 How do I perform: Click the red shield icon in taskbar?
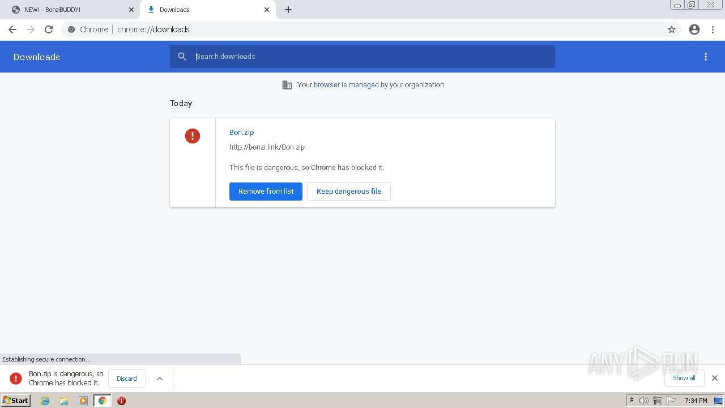coord(121,401)
